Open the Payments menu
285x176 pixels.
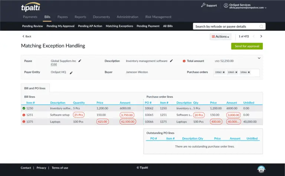pyautogui.click(x=30, y=17)
